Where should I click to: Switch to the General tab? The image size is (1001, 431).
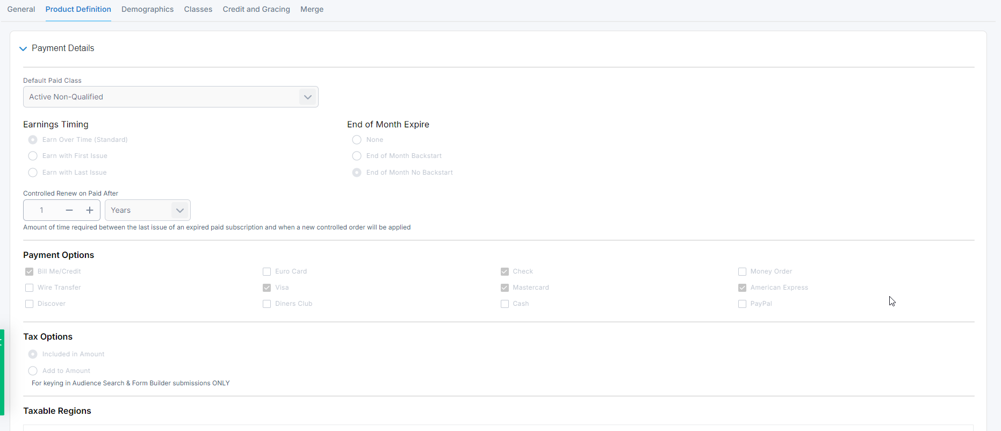click(21, 9)
